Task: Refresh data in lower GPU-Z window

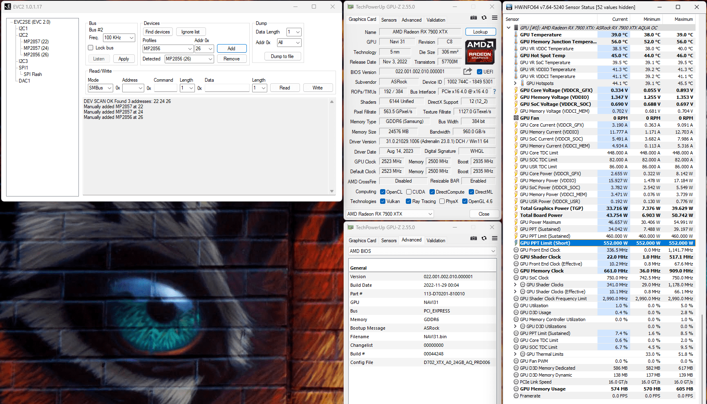Action: [484, 238]
